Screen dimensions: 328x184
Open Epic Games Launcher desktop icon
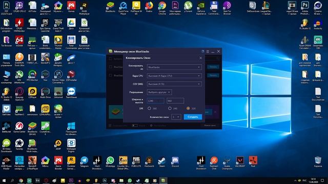coord(46,26)
